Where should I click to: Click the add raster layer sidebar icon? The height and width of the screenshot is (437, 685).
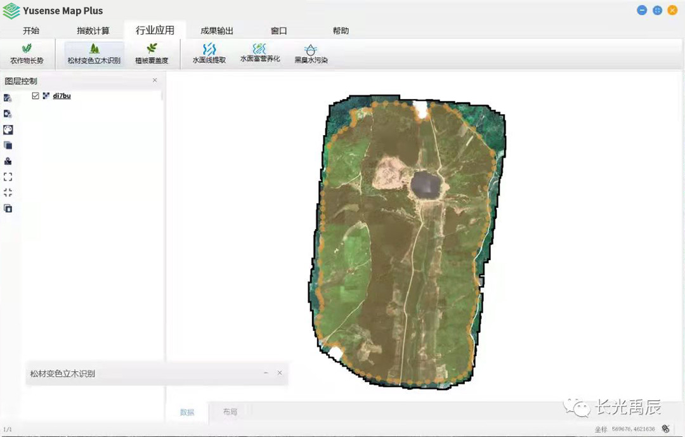pos(8,114)
